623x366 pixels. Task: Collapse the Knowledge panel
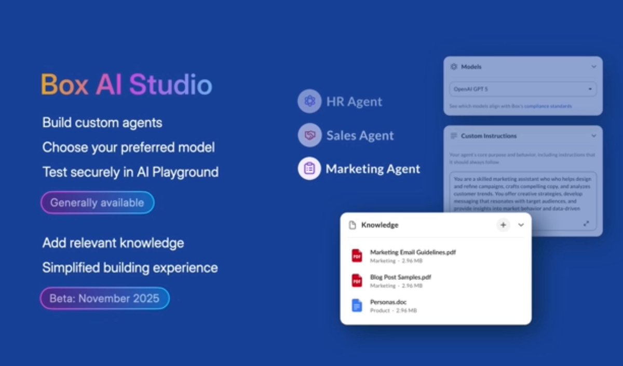(x=520, y=225)
